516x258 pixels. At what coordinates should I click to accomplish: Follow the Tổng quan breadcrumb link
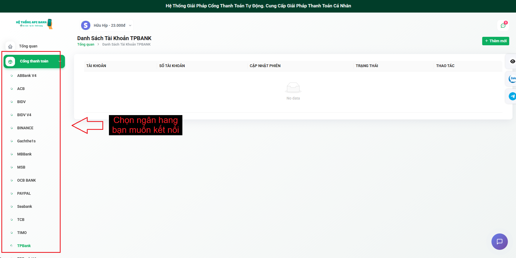pyautogui.click(x=86, y=44)
